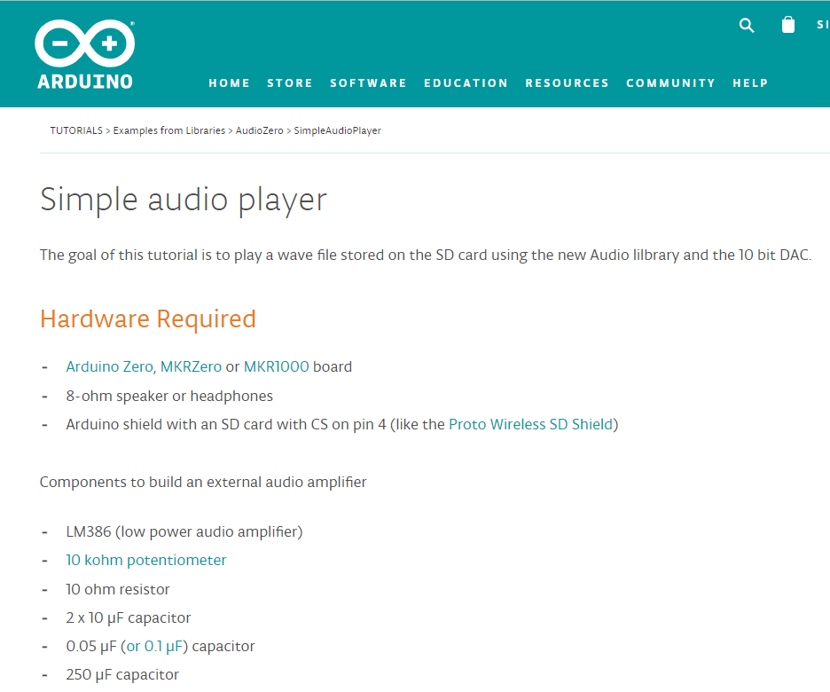The width and height of the screenshot is (830, 692).
Task: Open the search magnifier icon
Action: pos(747,25)
